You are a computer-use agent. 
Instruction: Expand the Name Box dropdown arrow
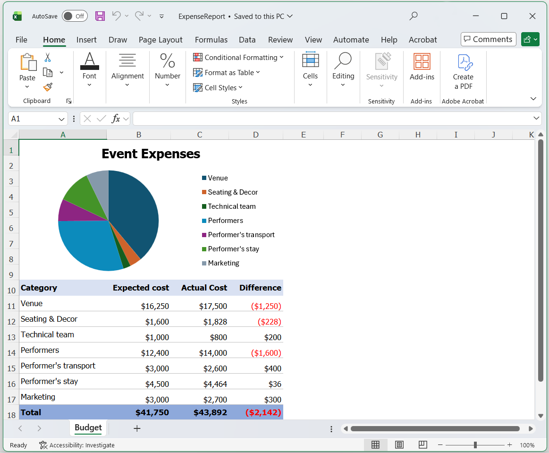click(61, 119)
